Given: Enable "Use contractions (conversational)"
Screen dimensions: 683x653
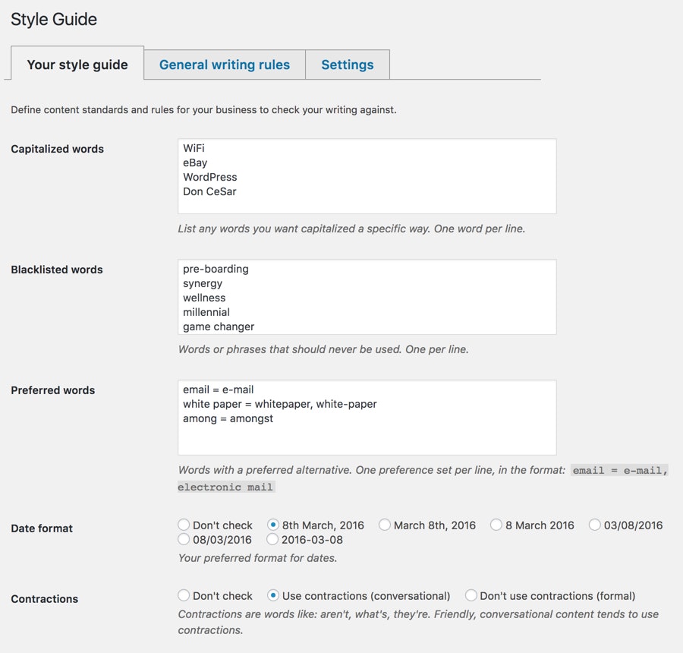Looking at the screenshot, I should 272,595.
